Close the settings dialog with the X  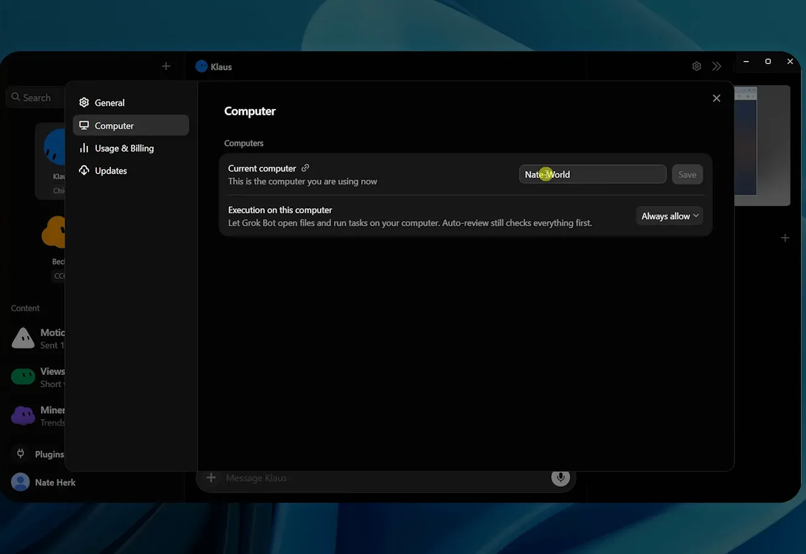pos(716,98)
